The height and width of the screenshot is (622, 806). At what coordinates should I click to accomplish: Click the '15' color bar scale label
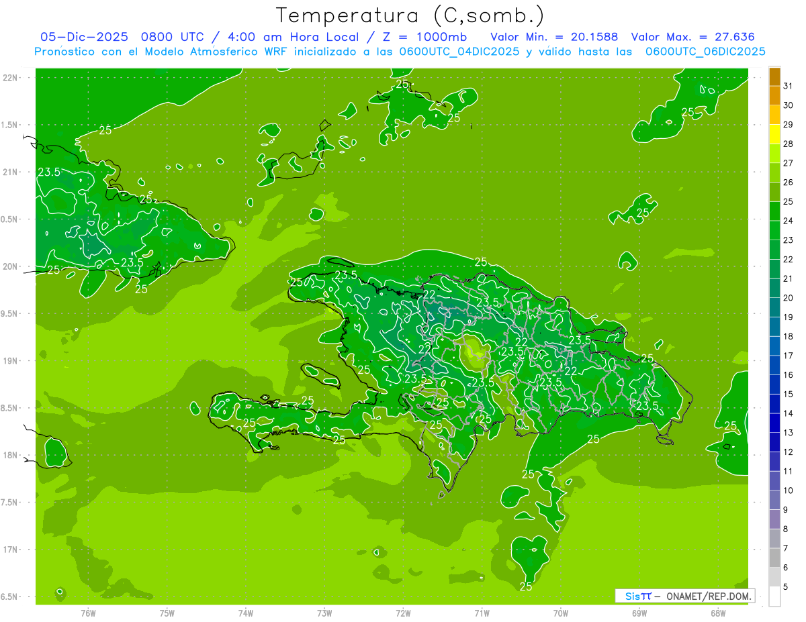click(x=788, y=395)
